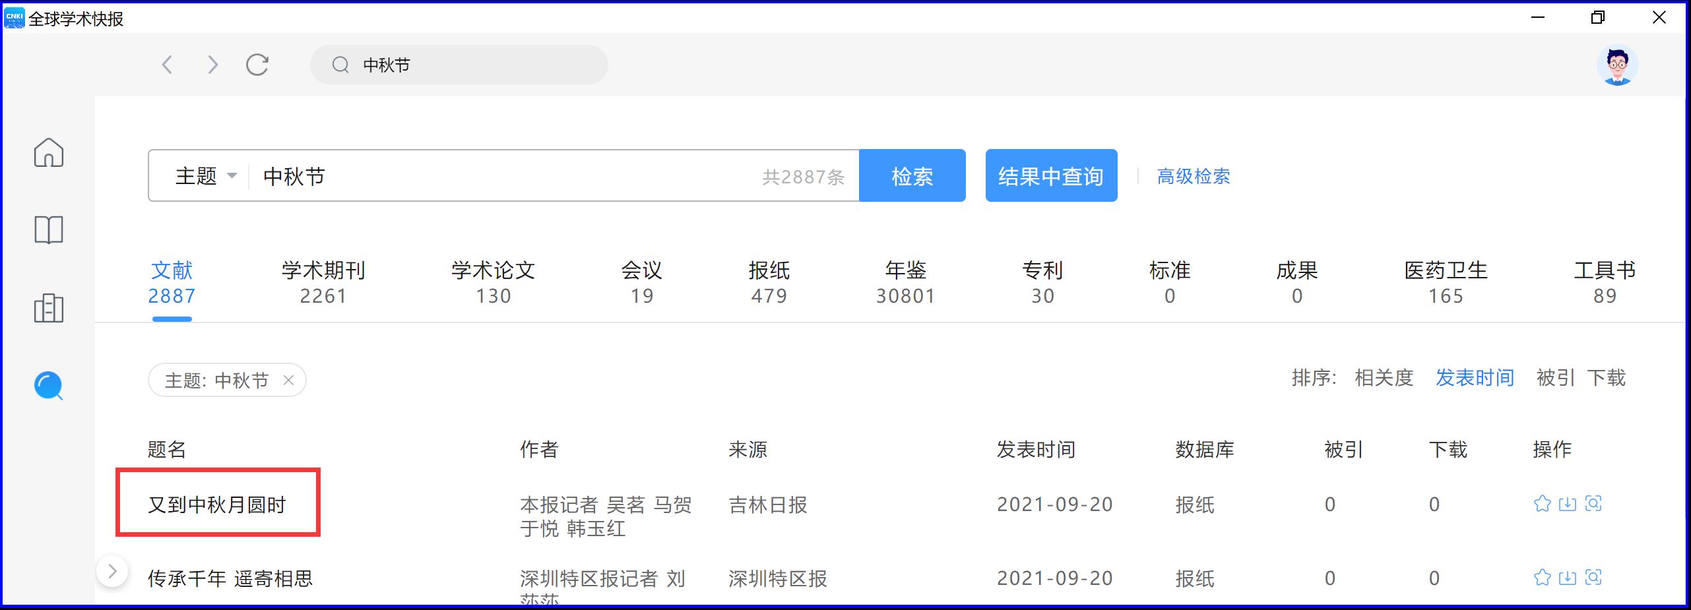Screen dimensions: 1691x610
Task: Click the source 深圳特区报
Action: [x=778, y=578]
